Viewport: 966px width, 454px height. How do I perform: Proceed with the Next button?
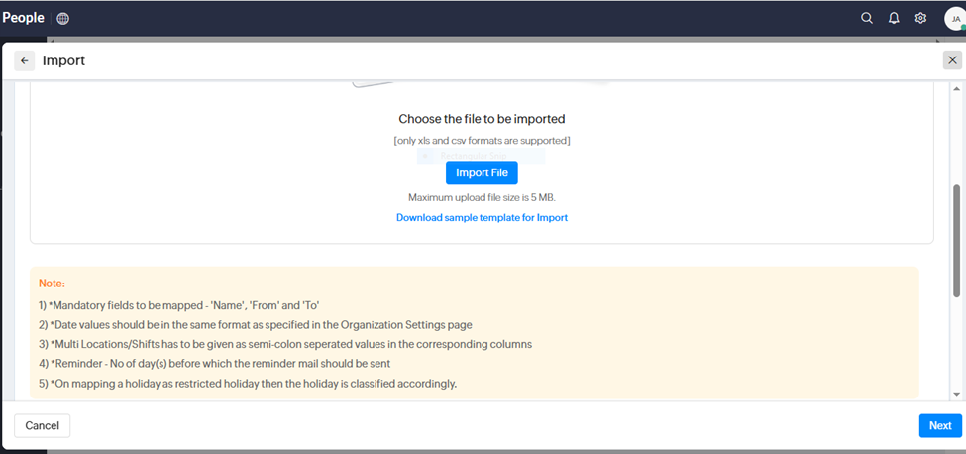click(940, 425)
